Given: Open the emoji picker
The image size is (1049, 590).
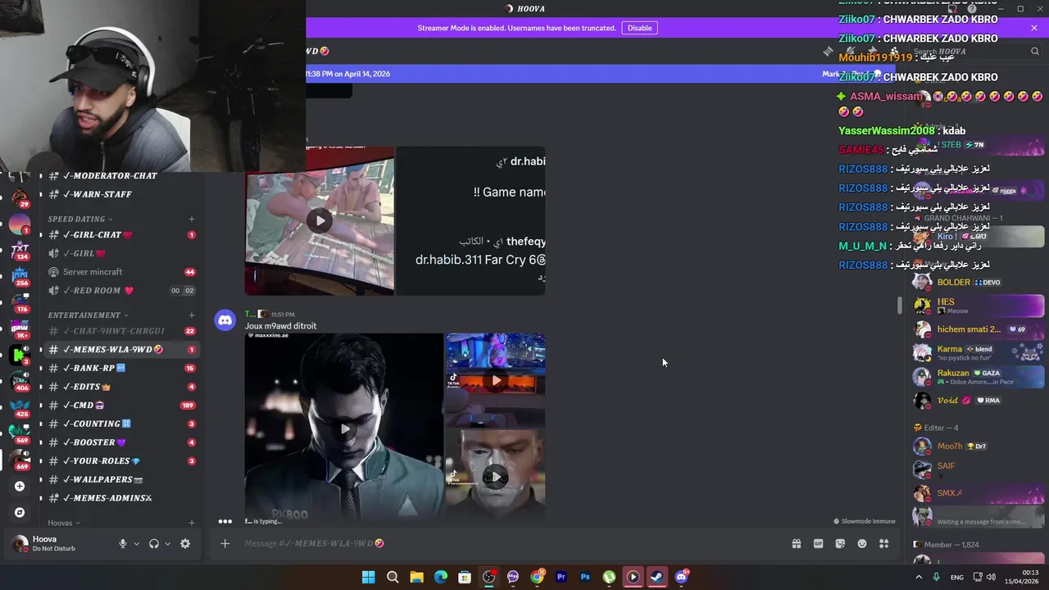Looking at the screenshot, I should [862, 543].
